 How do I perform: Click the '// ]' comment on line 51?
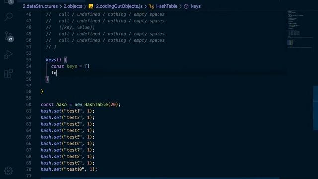[x=51, y=47]
